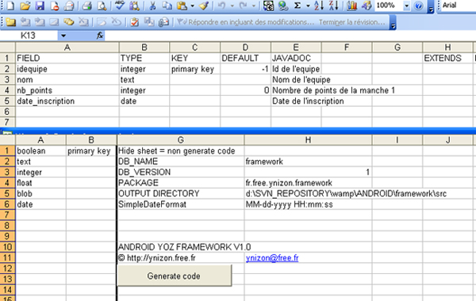This screenshot has width=476, height=301.
Task: Select the 'DB_VERSION' cell
Action: tap(181, 172)
